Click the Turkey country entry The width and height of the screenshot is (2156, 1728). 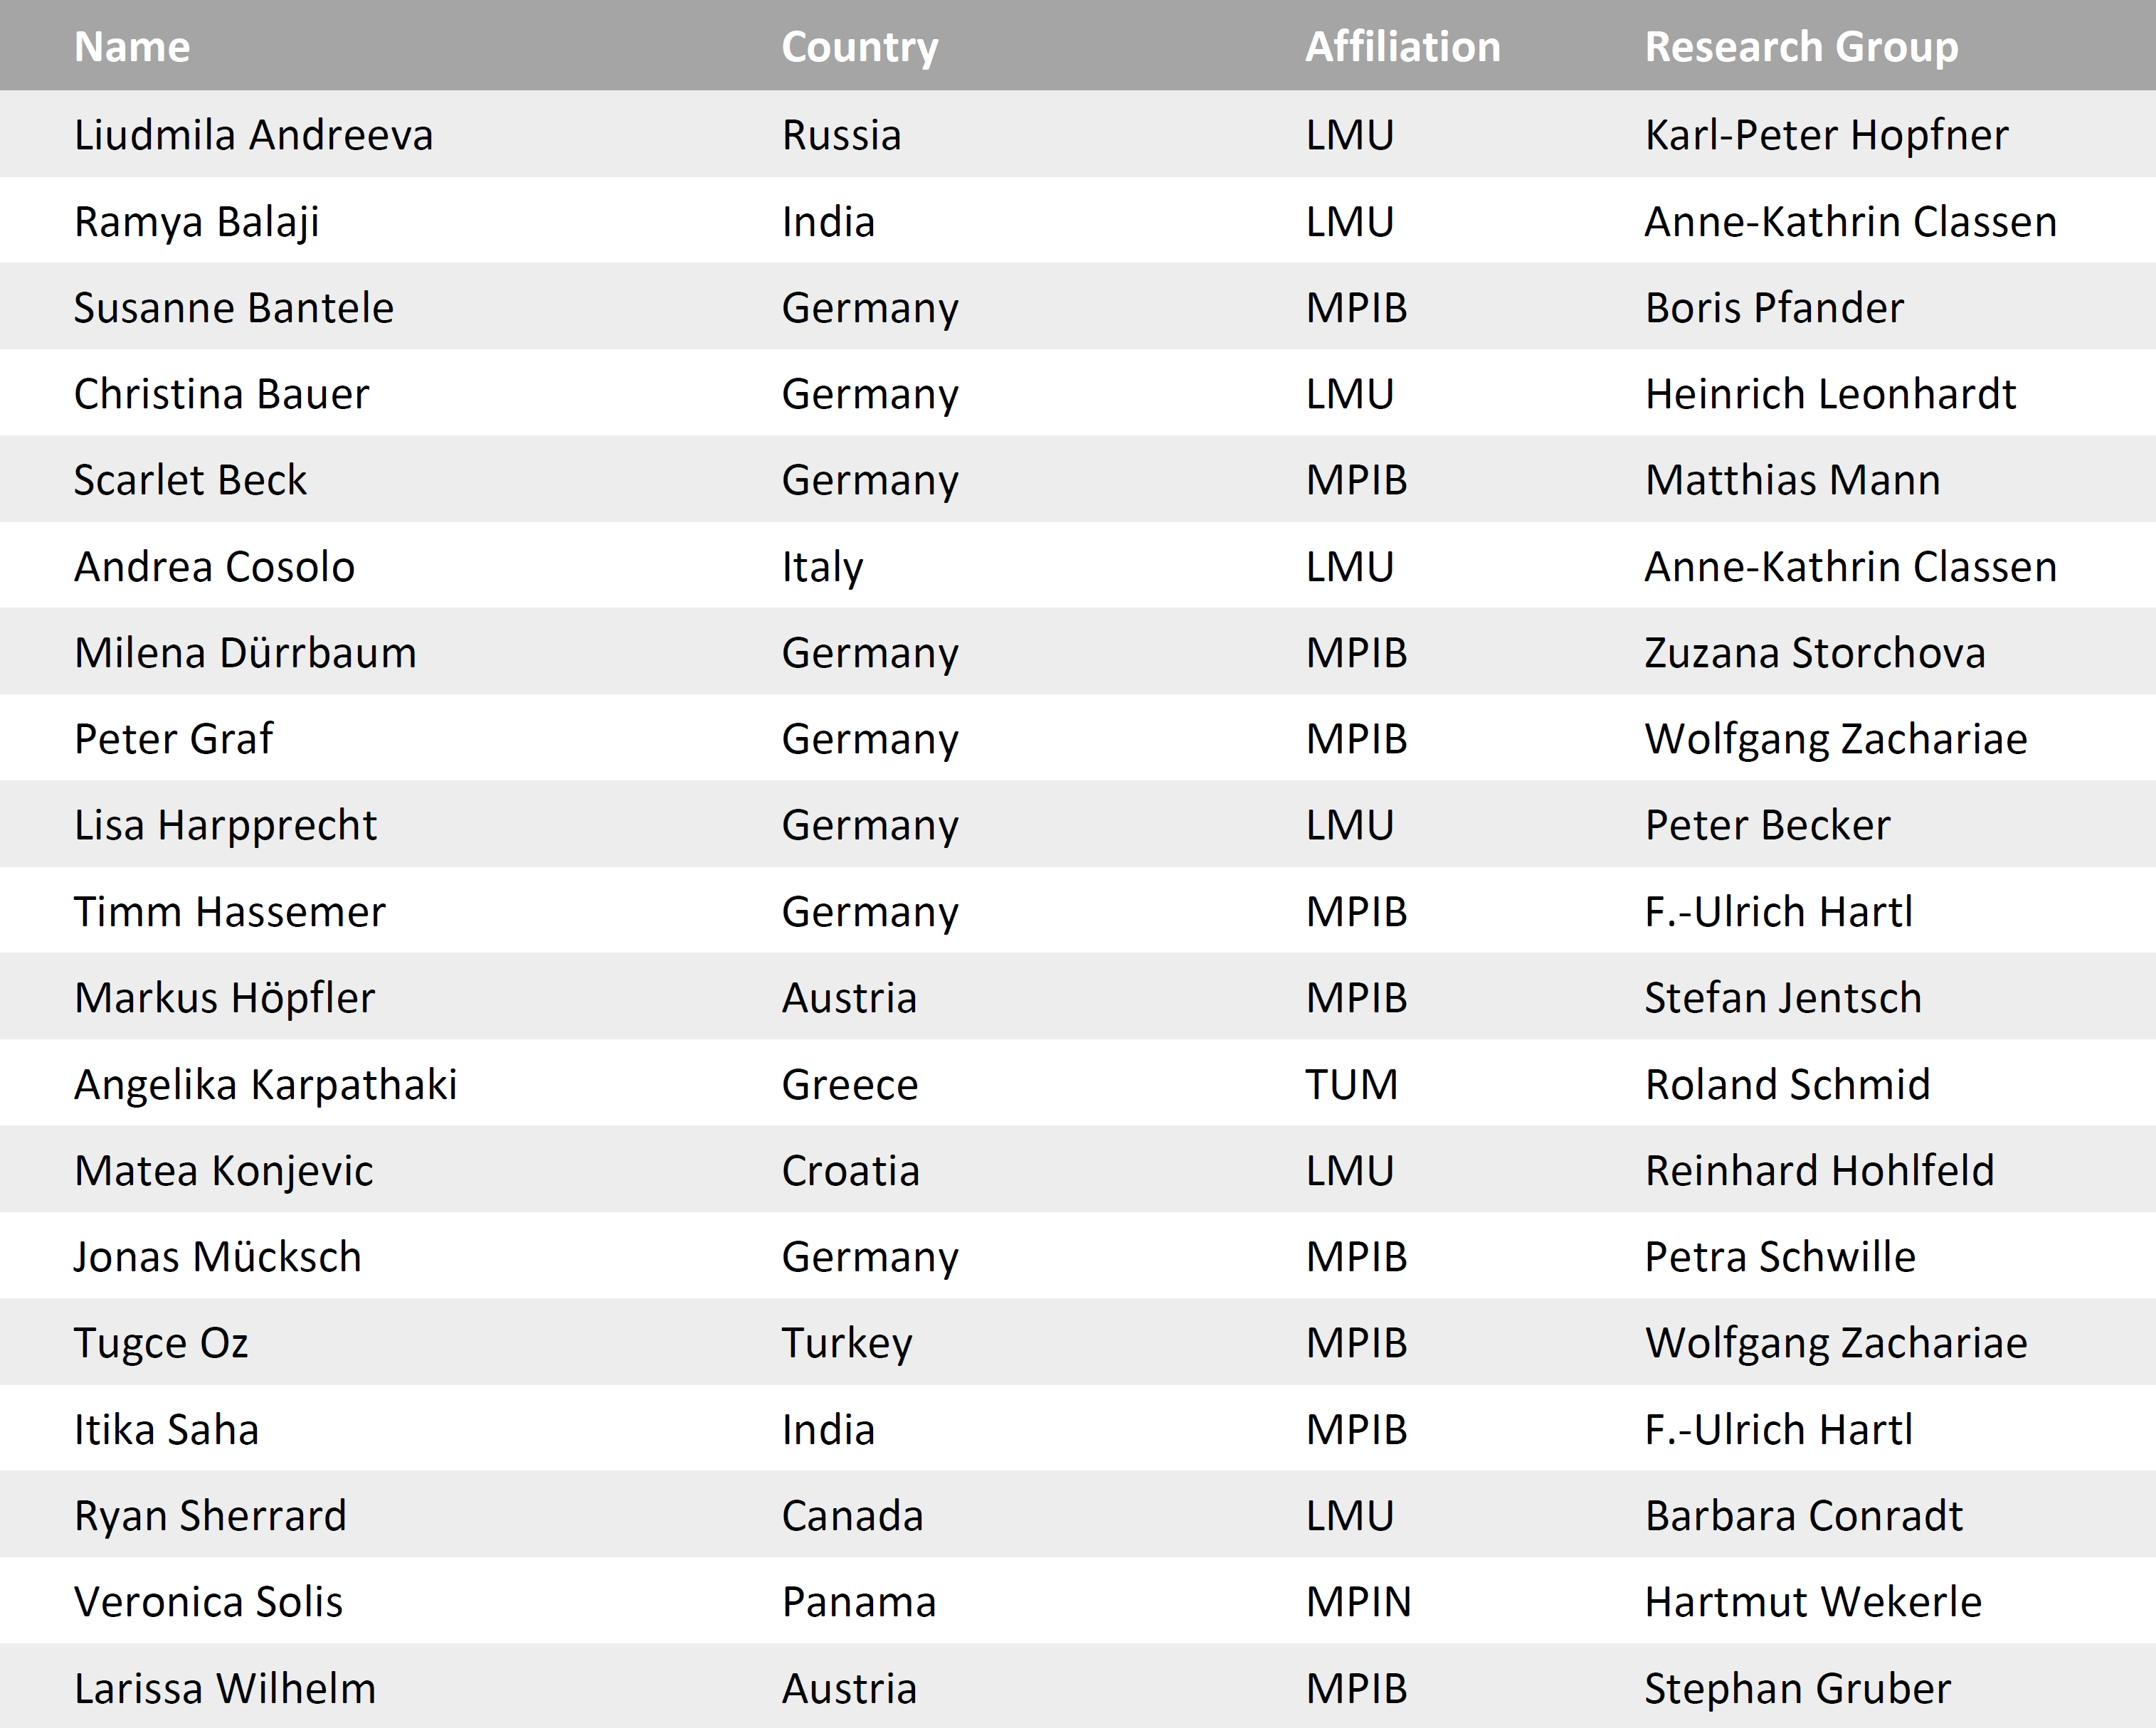pos(846,1343)
